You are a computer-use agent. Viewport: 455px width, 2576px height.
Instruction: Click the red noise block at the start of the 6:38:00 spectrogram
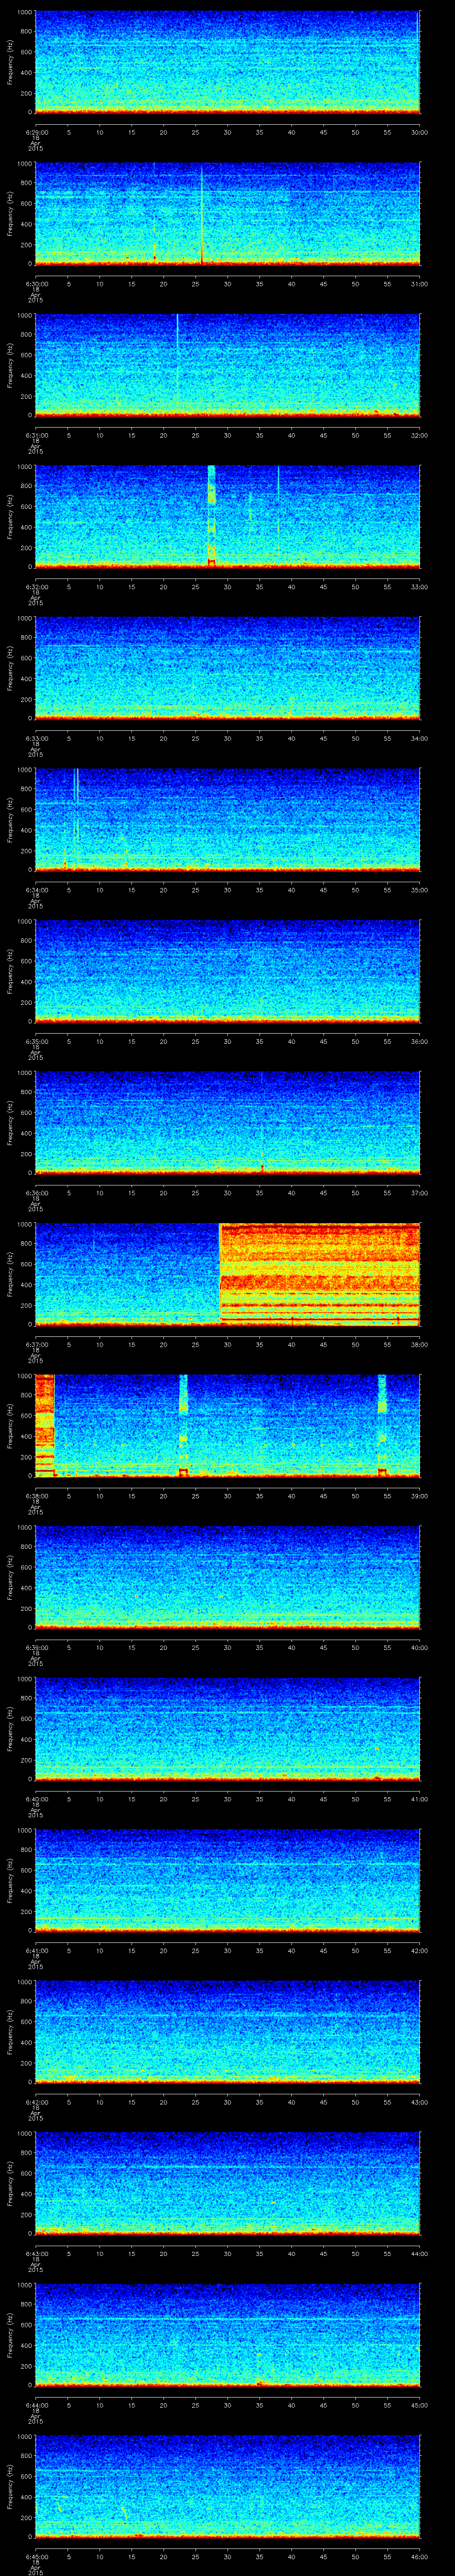pos(44,1426)
